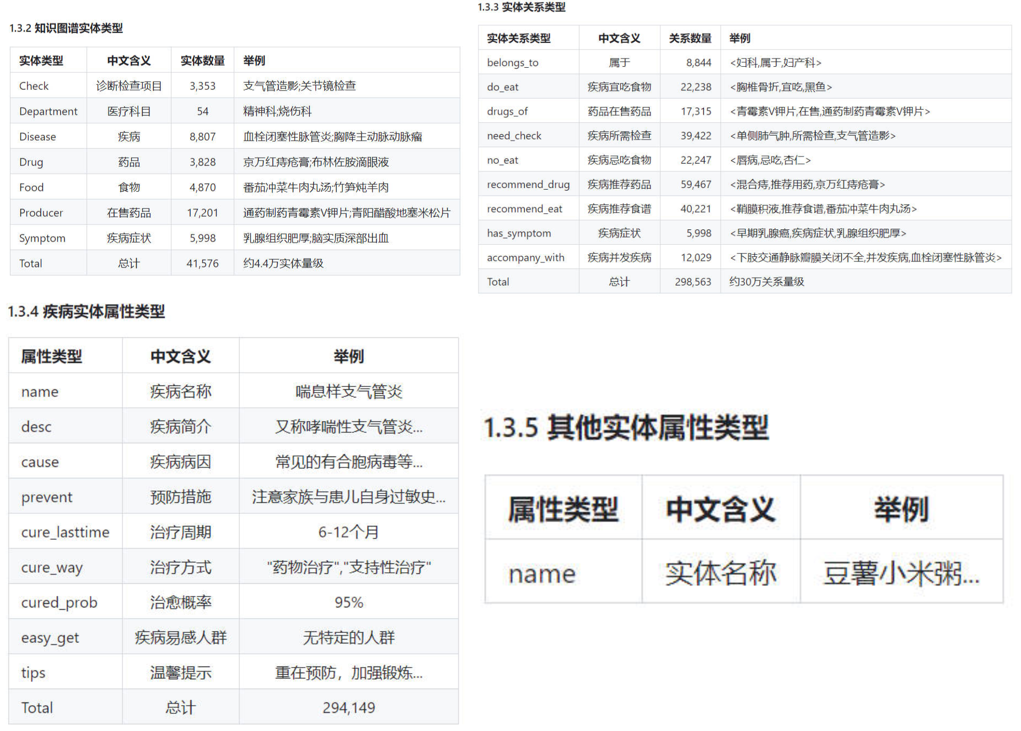Select entity count '17,201'
Screen dimensions: 1021x731
[x=203, y=213]
